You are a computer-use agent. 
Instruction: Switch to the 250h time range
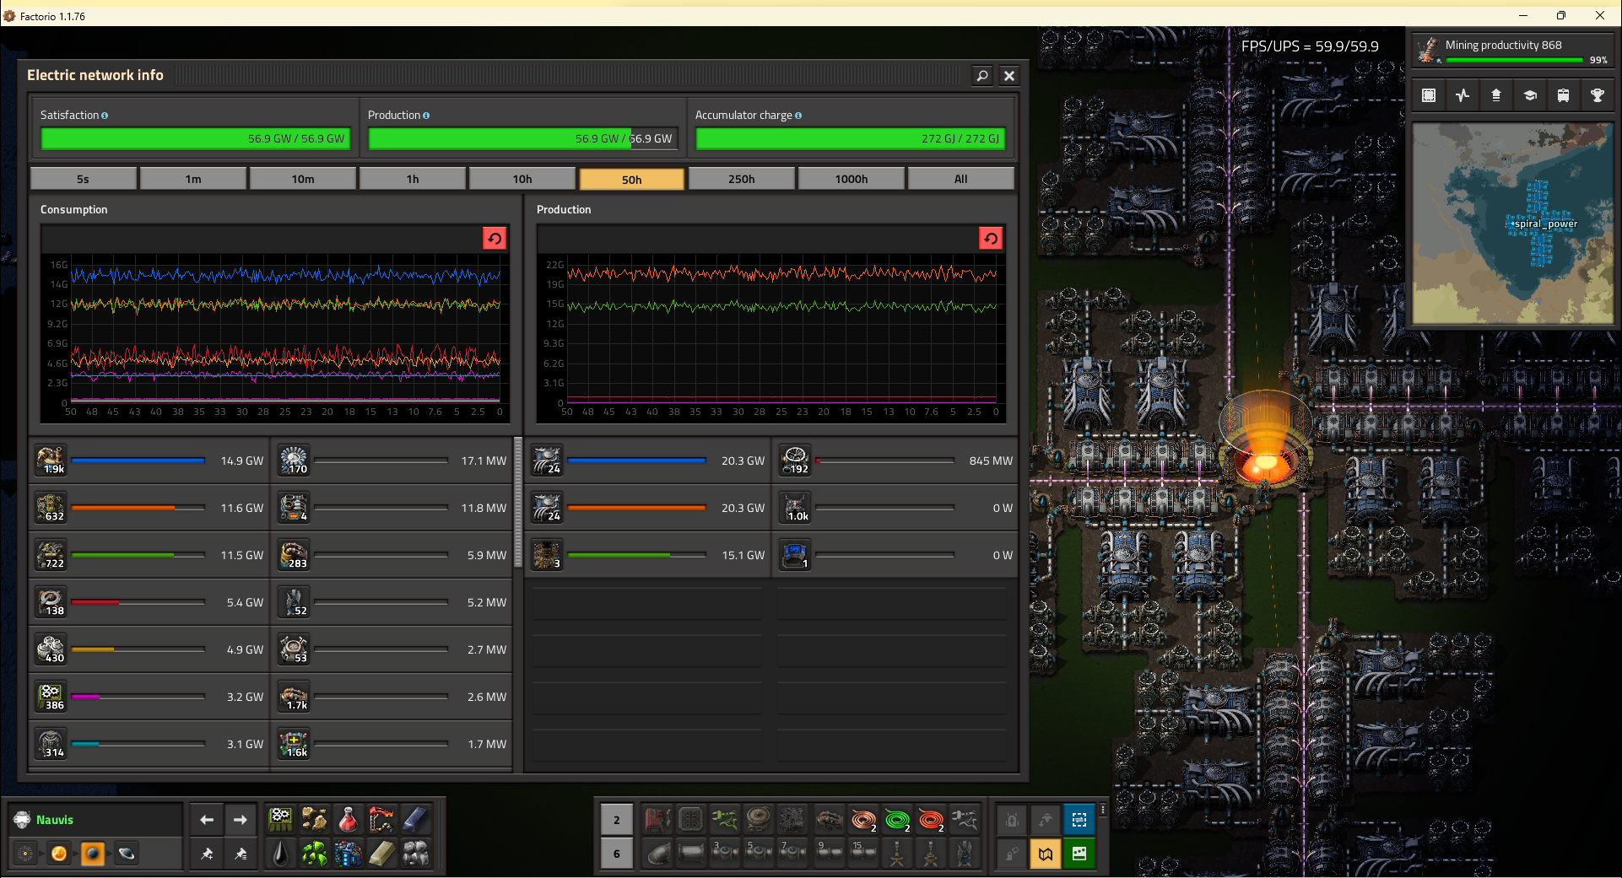(x=742, y=179)
